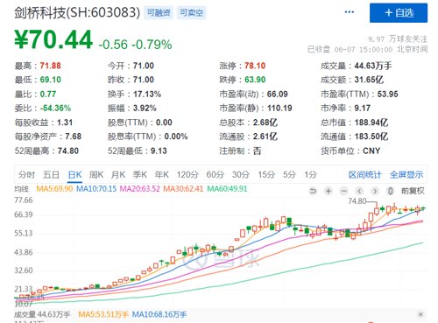The height and width of the screenshot is (323, 438).
Task: Select the 60分 interval tab
Action: point(215,175)
